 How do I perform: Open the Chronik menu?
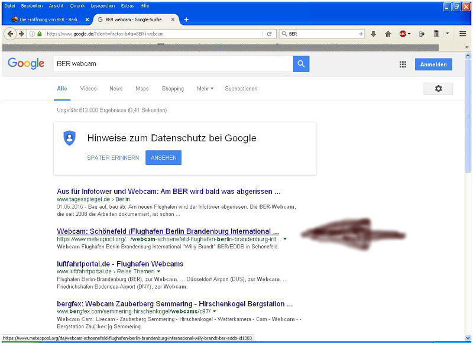tap(77, 6)
